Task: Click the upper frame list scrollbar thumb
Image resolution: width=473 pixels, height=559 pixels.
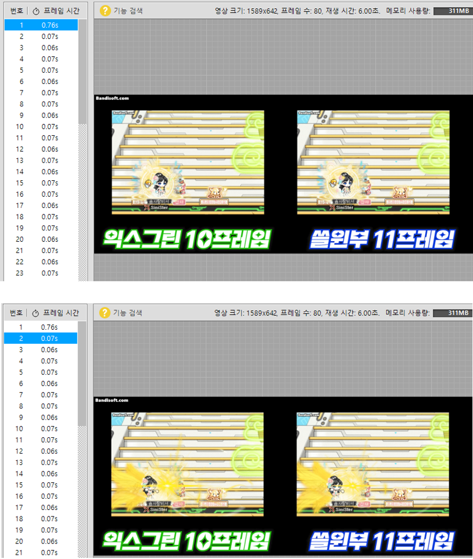Action: [82, 71]
